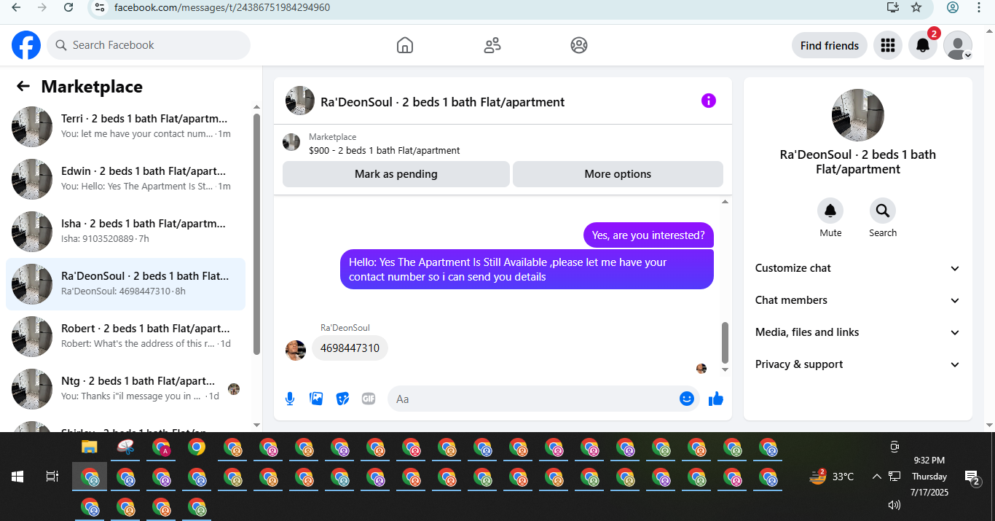Open the Friends tab icon

click(492, 45)
